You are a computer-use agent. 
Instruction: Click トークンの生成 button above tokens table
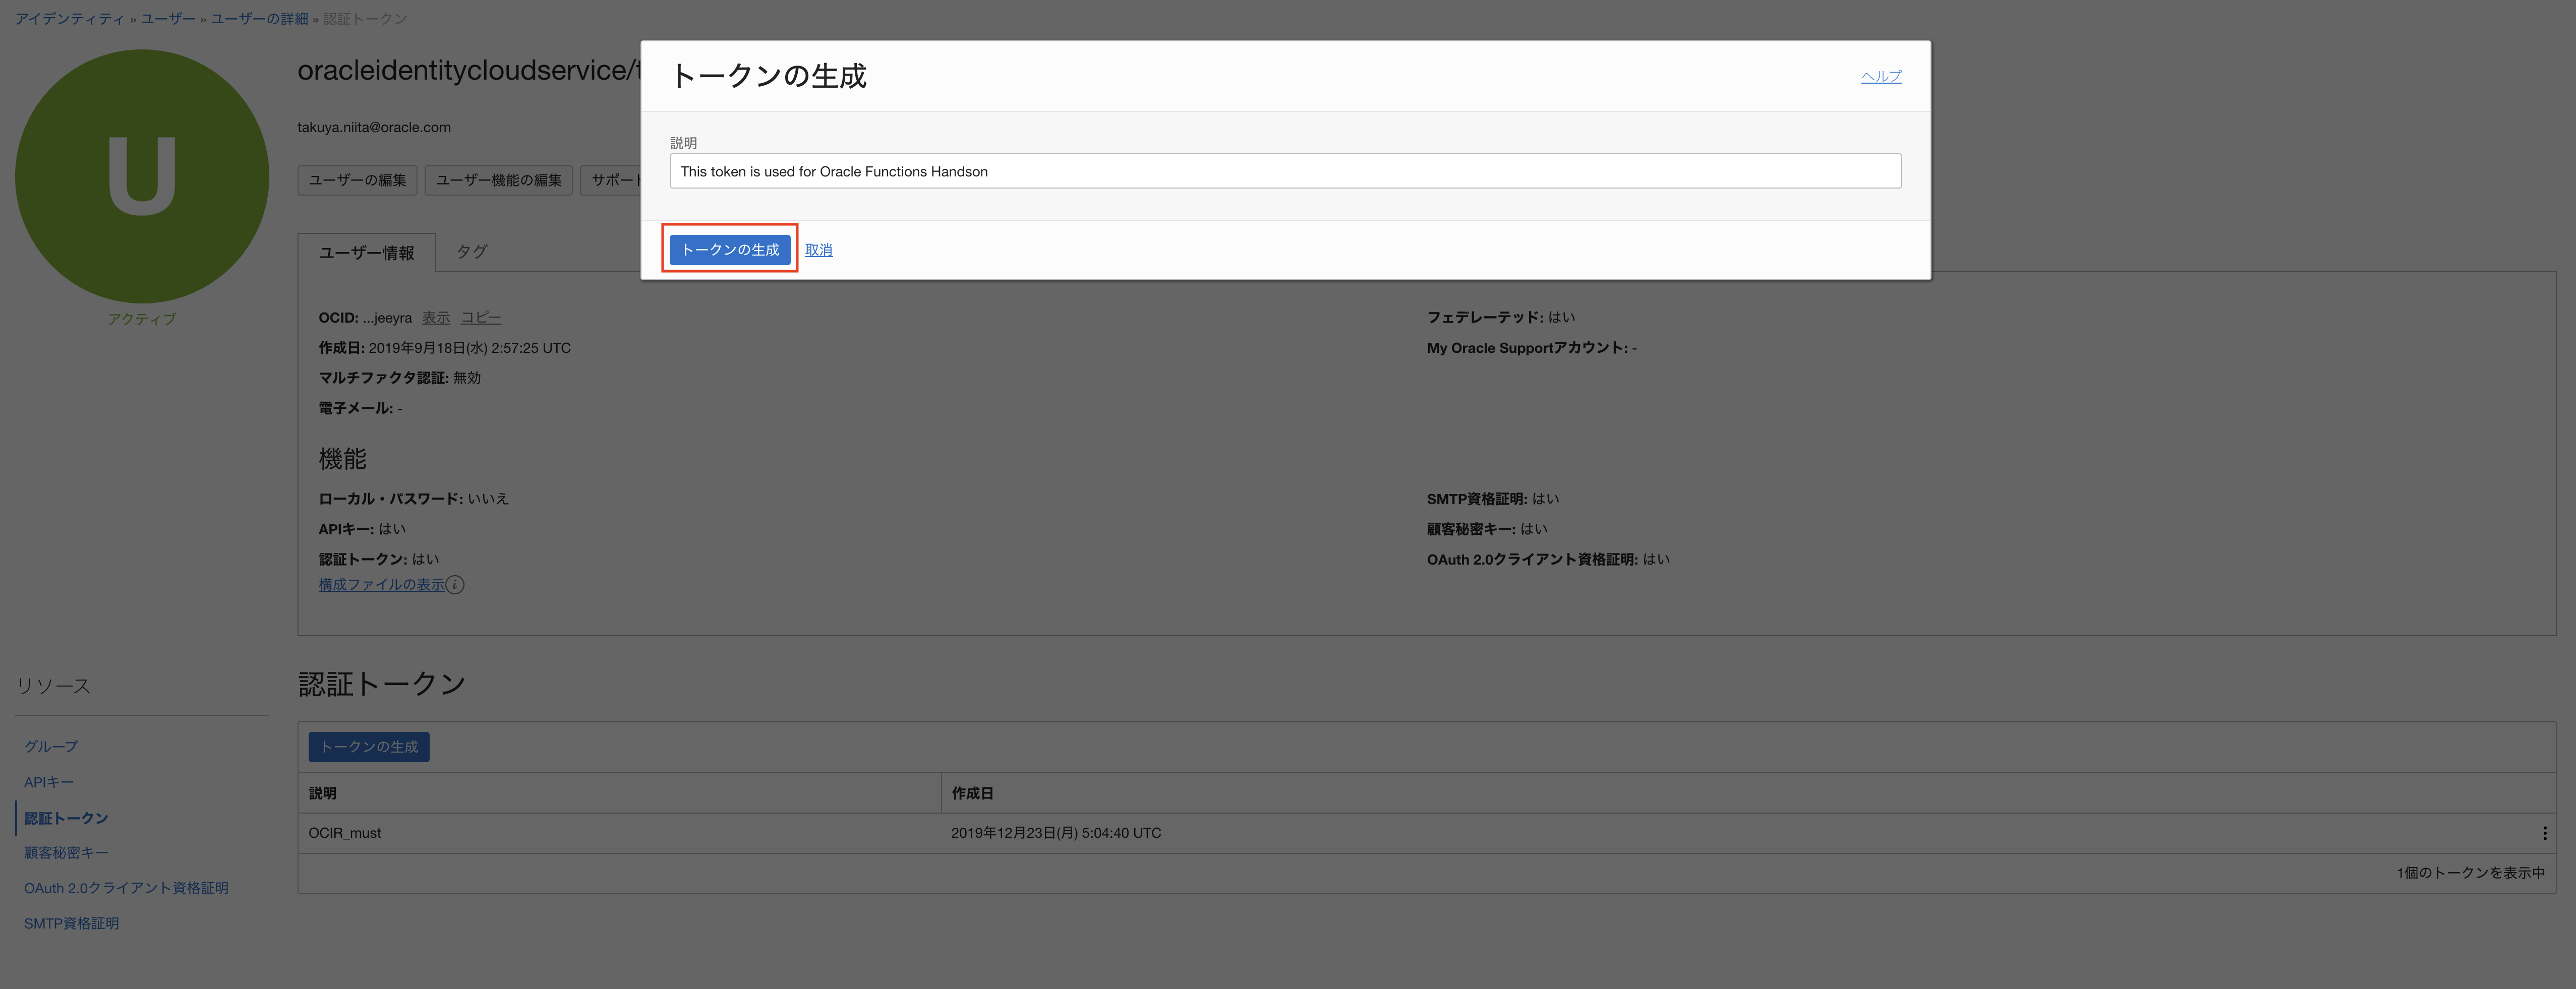point(368,747)
